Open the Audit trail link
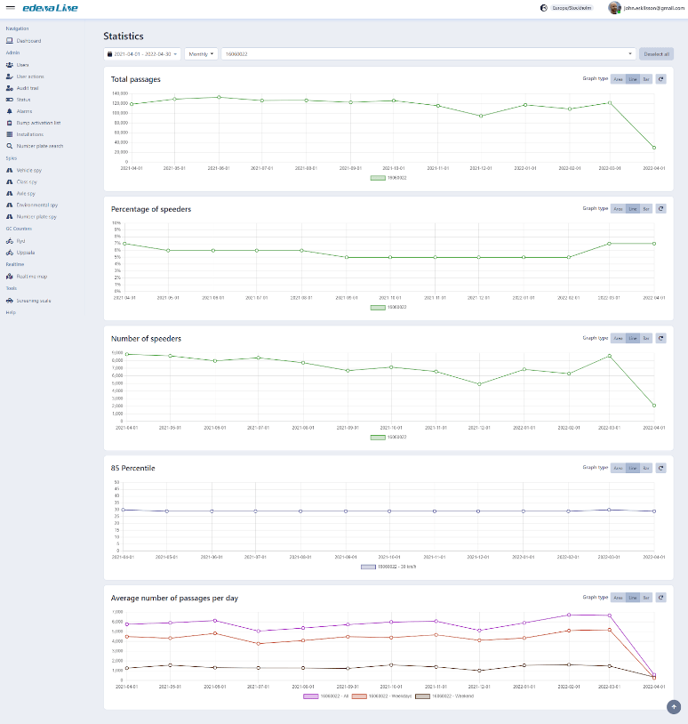The height and width of the screenshot is (724, 688). 28,88
